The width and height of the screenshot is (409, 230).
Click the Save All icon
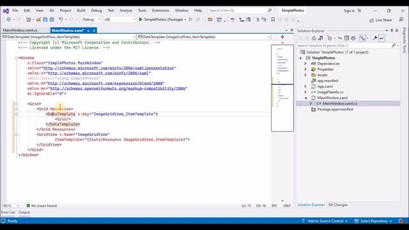point(52,20)
